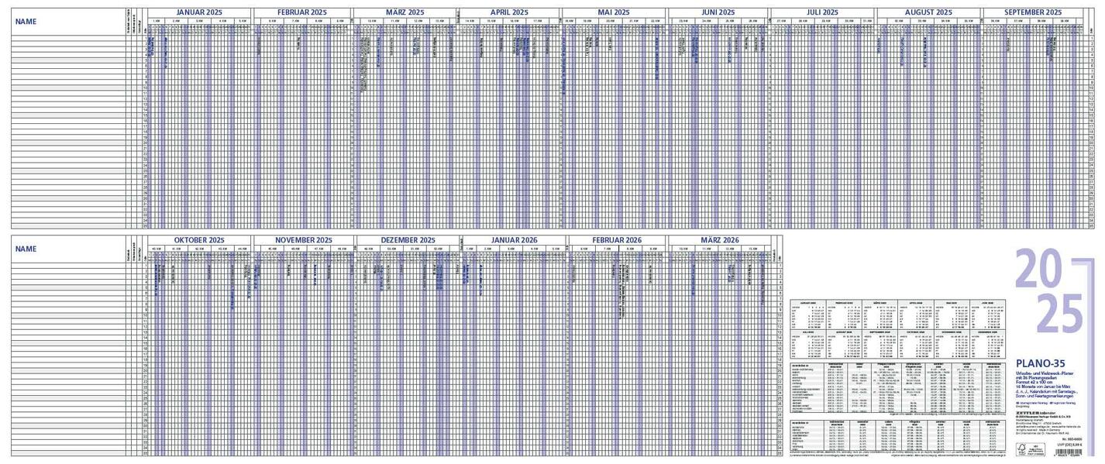Screen dimensions: 1105x464
Task: Click the NAME heading in the lower planner
Action: click(x=26, y=249)
